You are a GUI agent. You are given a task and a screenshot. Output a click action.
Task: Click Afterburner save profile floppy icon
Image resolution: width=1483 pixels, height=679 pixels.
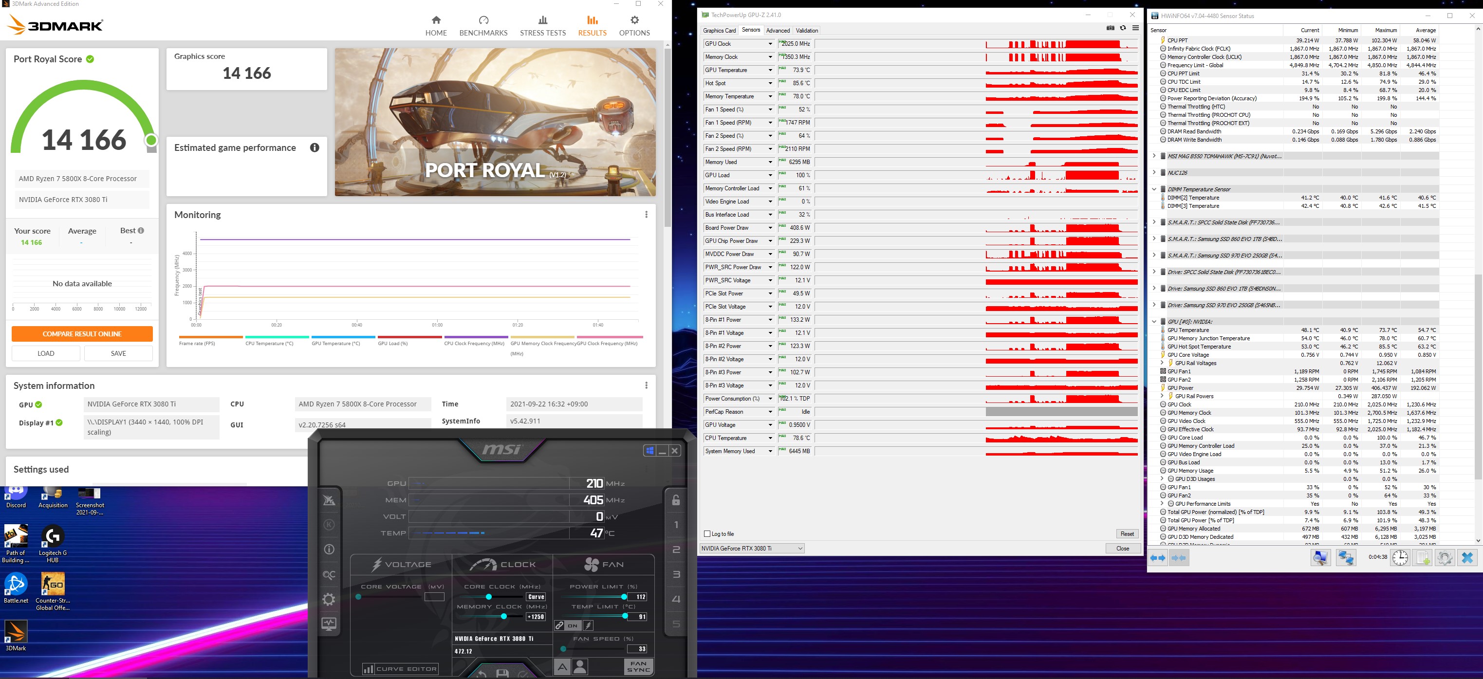(502, 673)
